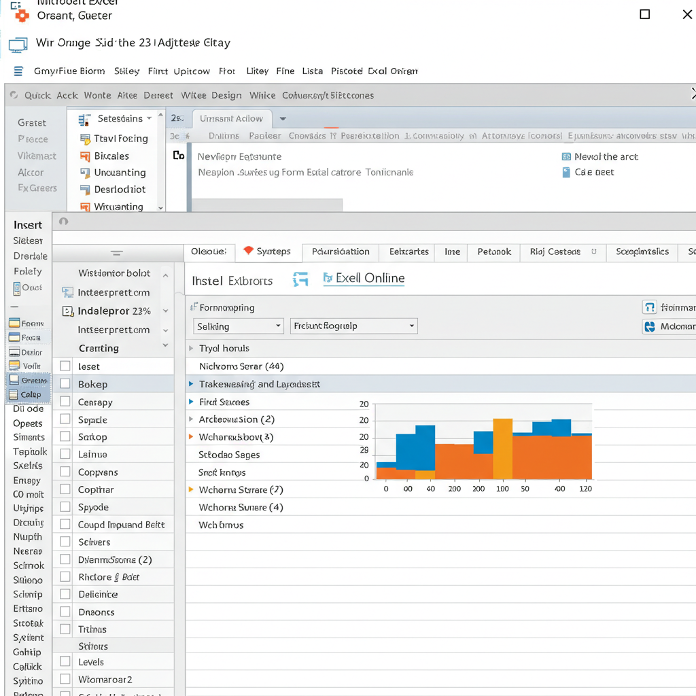Click the Cale neet document icon

(566, 173)
